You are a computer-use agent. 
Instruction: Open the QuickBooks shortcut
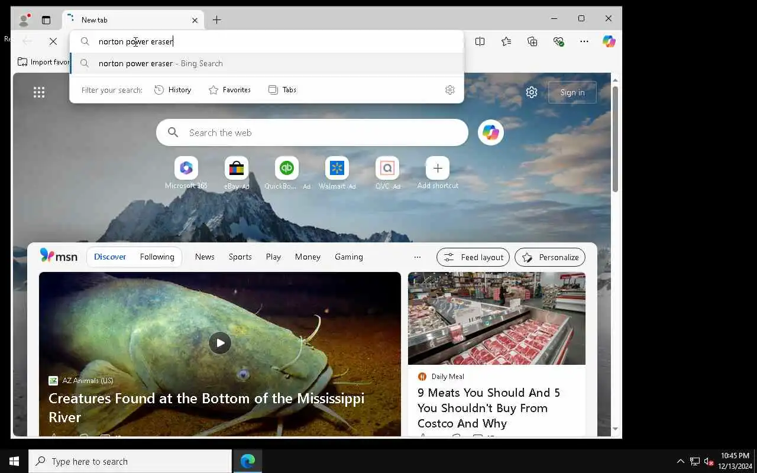tap(287, 173)
